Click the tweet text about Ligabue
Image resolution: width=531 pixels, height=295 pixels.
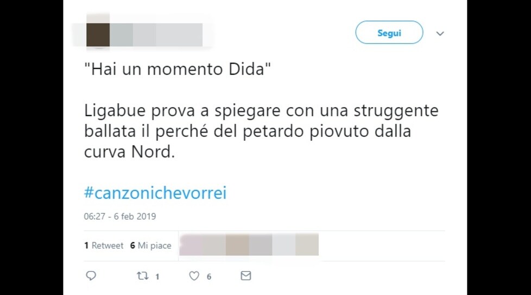coord(261,131)
